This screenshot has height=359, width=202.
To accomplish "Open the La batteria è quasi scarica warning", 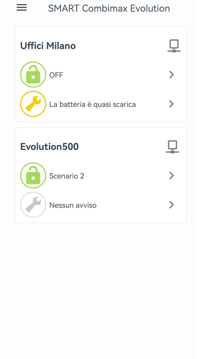I will (x=93, y=104).
